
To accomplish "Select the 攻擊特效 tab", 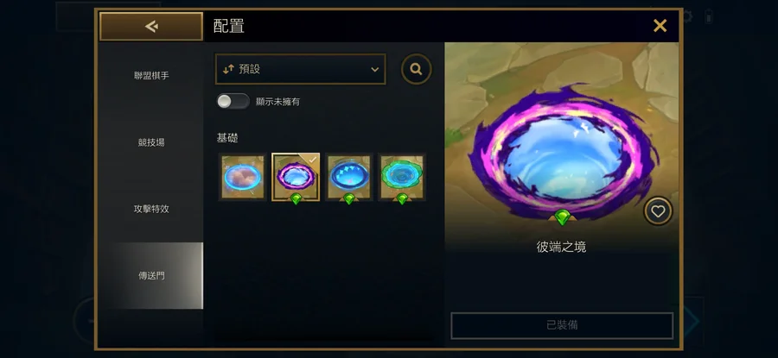I will (x=151, y=209).
